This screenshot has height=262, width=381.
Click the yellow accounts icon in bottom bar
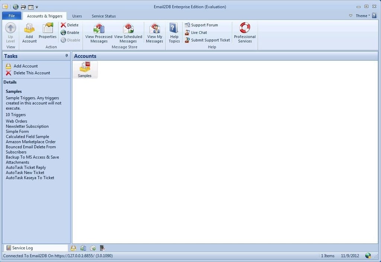click(x=73, y=248)
